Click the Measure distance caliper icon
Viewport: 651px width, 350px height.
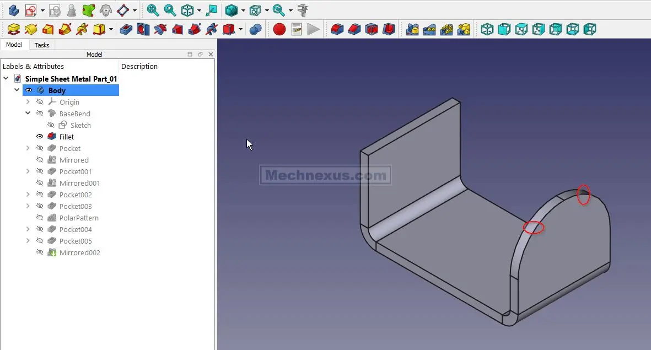point(302,10)
